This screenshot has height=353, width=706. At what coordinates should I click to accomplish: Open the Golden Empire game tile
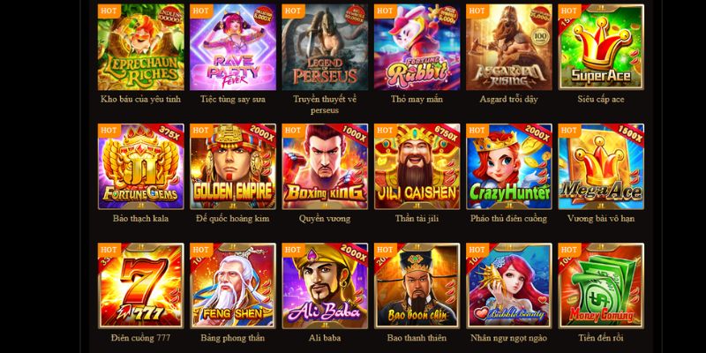(233, 167)
